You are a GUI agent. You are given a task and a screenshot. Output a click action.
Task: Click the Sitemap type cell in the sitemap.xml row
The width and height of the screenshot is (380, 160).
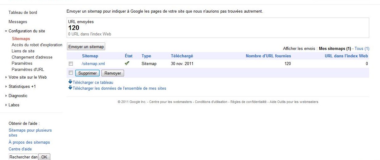tap(149, 64)
